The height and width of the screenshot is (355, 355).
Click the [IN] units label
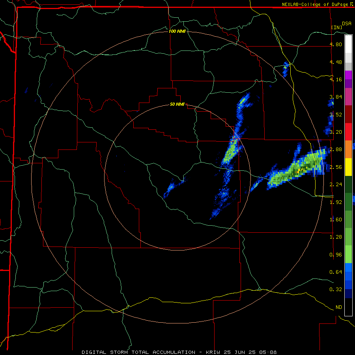tap(336, 27)
